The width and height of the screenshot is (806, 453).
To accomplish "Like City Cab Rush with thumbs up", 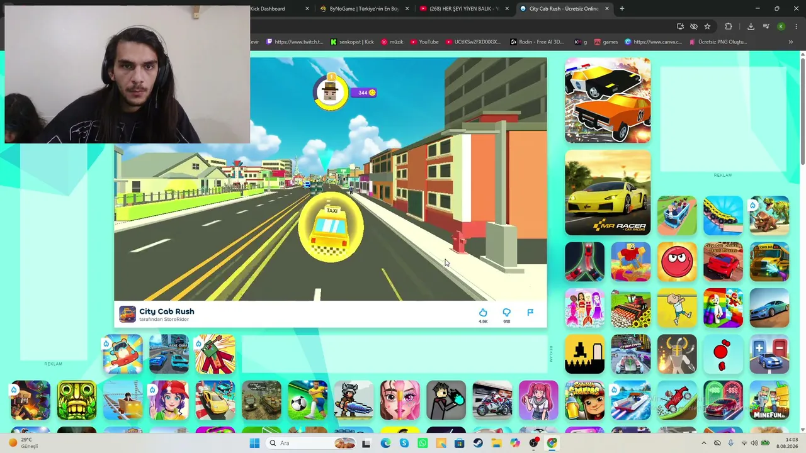I will tap(483, 313).
